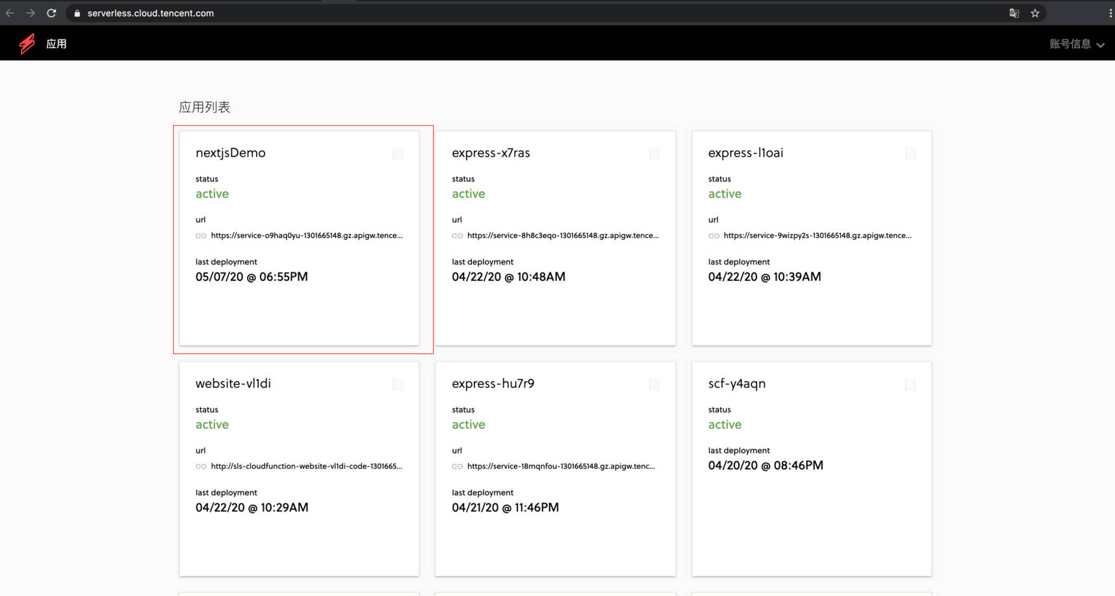Bookmark this page with the star icon
The width and height of the screenshot is (1115, 596).
coord(1035,13)
